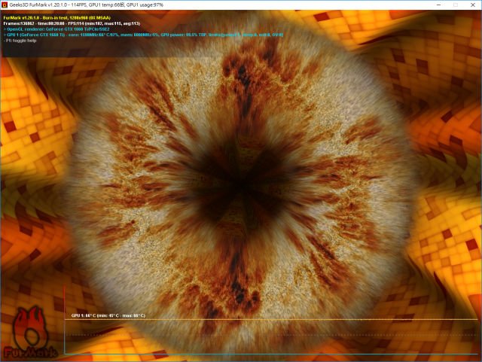Screen dimensions: 482x362
Task: Click the Geeks3D FurMark window title text
Action: [x=87, y=5]
